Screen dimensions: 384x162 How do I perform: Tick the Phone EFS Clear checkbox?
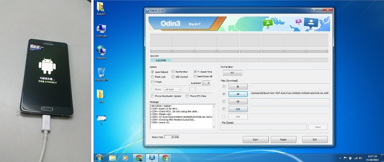pos(187,96)
